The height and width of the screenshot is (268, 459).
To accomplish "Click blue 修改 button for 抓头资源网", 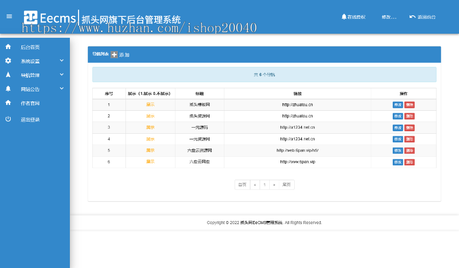I will (398, 116).
